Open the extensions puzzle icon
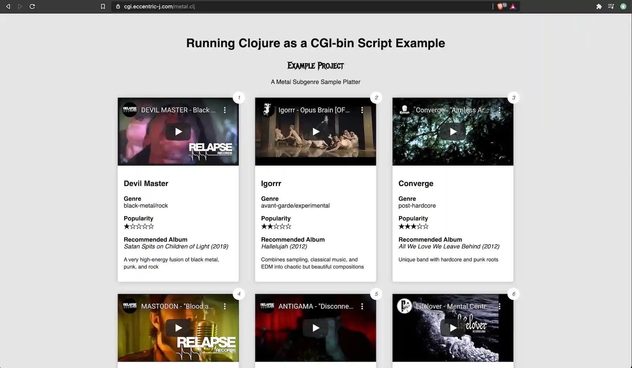 tap(599, 6)
